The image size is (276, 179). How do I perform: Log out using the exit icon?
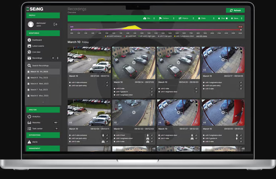click(x=55, y=24)
